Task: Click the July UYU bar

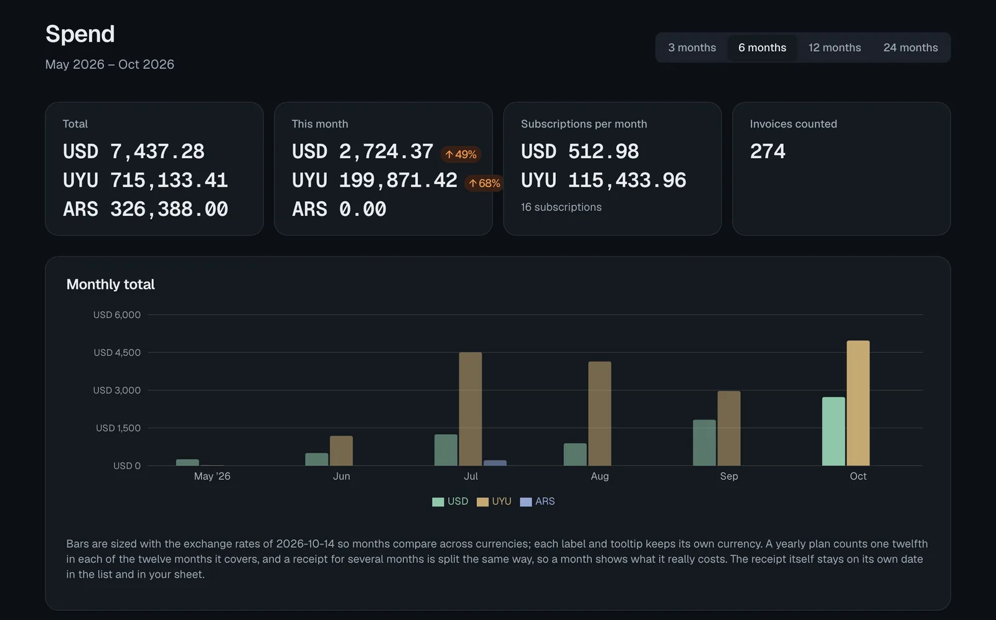Action: coord(470,409)
